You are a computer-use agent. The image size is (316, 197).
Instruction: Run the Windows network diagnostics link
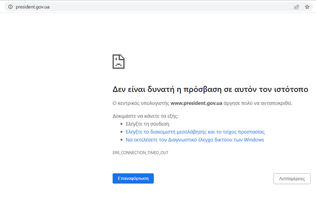[194, 140]
